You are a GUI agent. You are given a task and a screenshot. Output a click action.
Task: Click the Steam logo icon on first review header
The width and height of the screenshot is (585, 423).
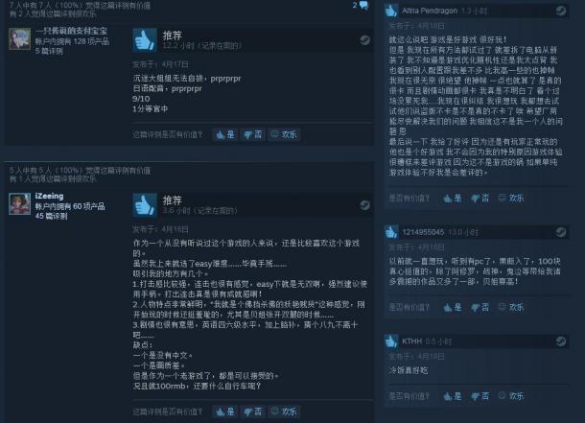(364, 40)
